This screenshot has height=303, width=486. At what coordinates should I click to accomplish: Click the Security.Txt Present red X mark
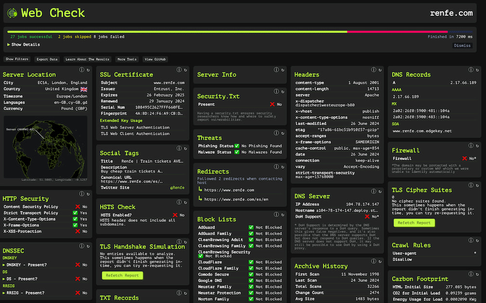pyautogui.click(x=272, y=104)
